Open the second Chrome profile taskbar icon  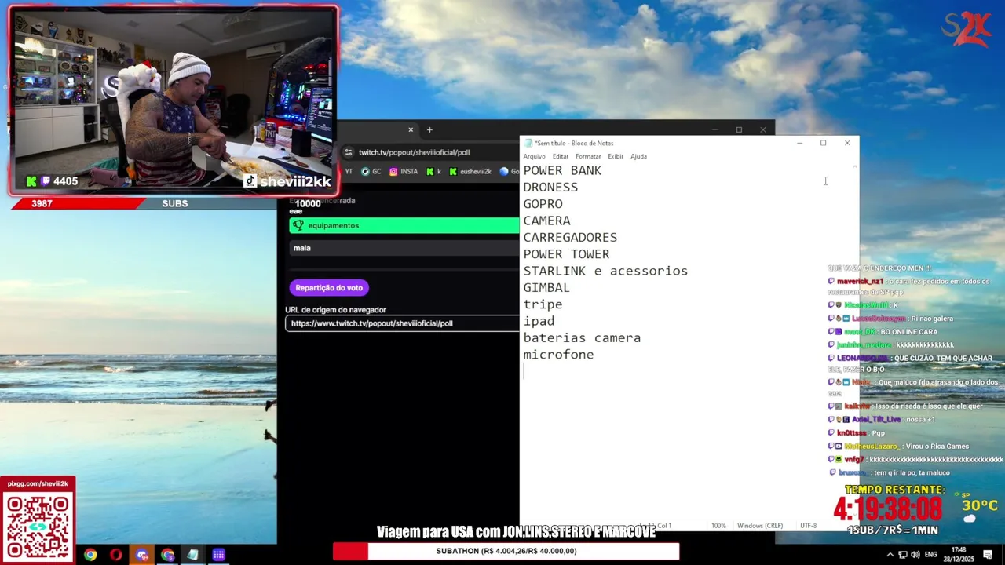coord(167,555)
